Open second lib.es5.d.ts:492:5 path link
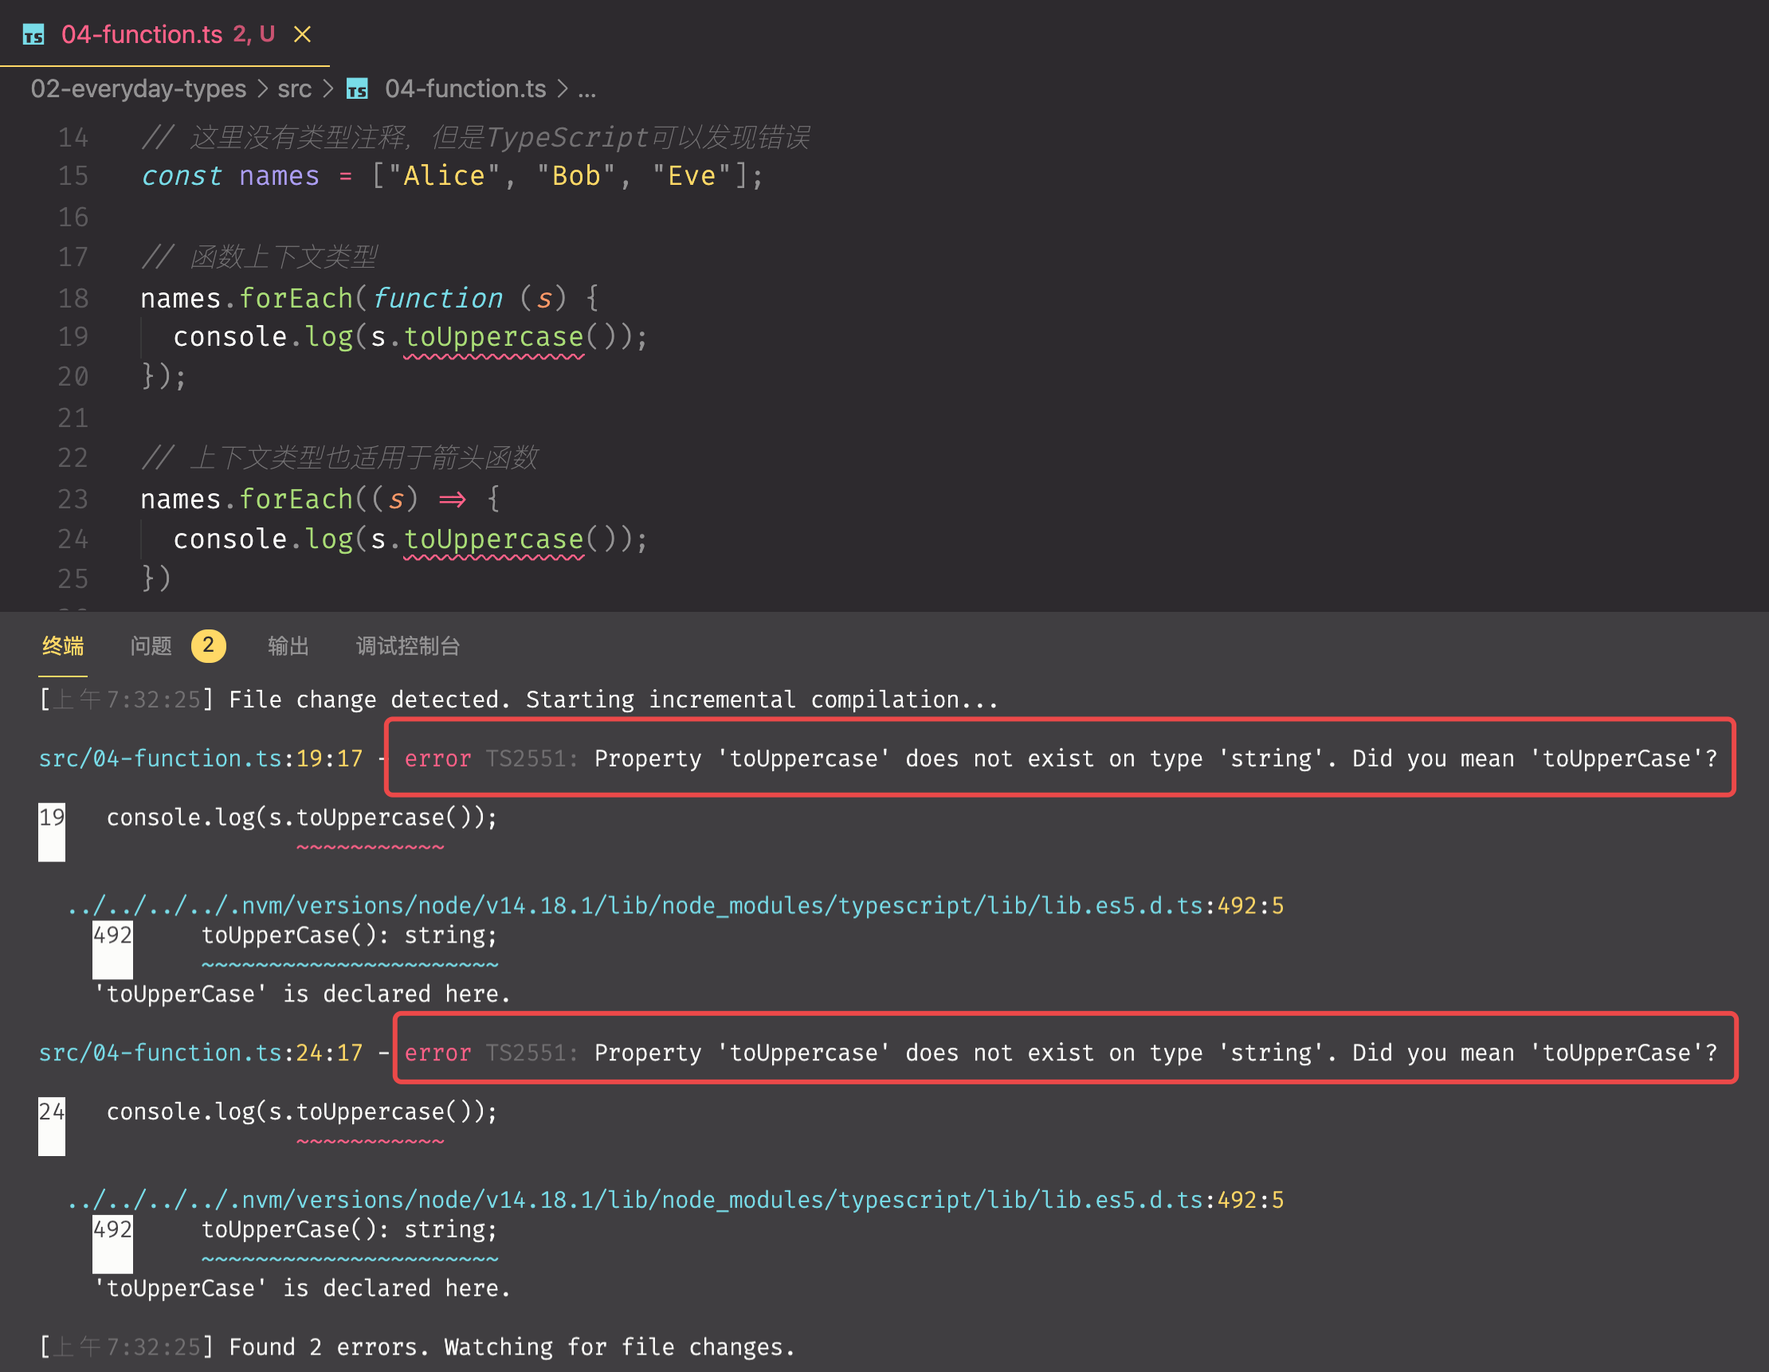The image size is (1769, 1372). 676,1199
